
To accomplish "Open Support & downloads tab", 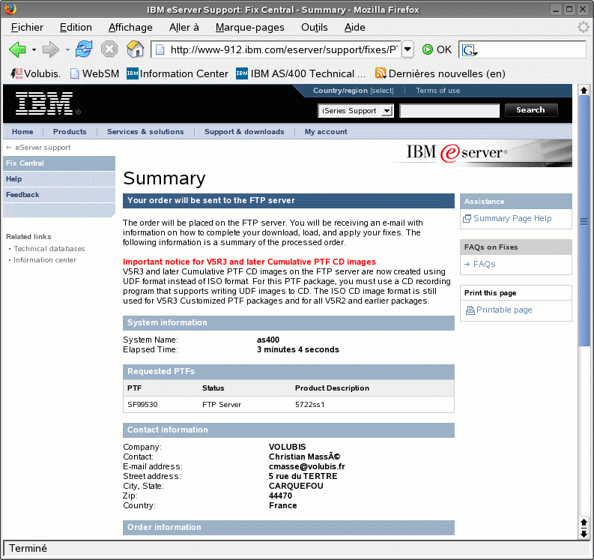I will coord(244,131).
